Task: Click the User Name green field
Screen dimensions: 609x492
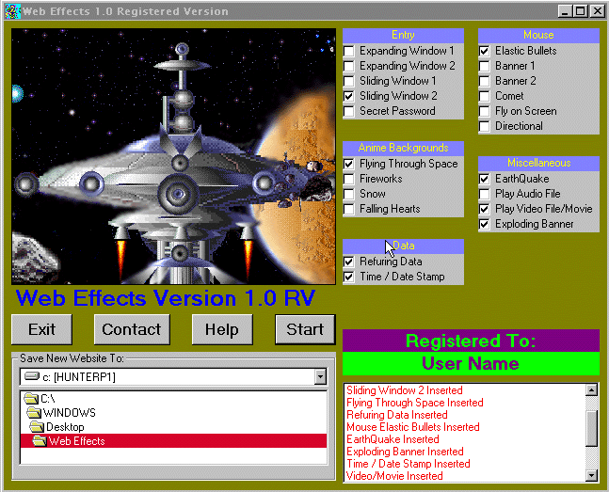Action: click(471, 363)
